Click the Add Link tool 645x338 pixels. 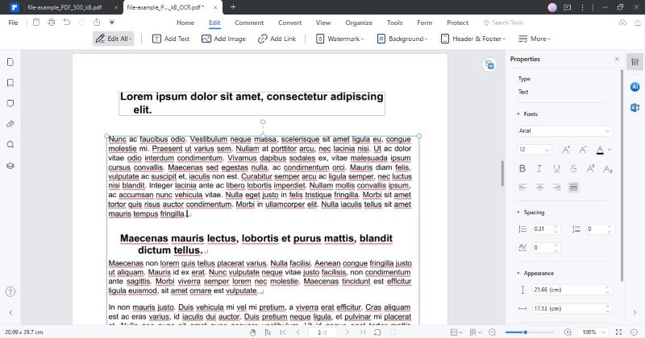[x=277, y=39]
